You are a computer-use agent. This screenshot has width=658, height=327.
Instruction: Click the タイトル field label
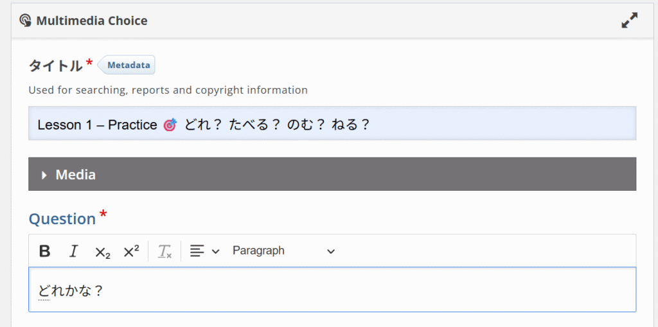coord(55,66)
